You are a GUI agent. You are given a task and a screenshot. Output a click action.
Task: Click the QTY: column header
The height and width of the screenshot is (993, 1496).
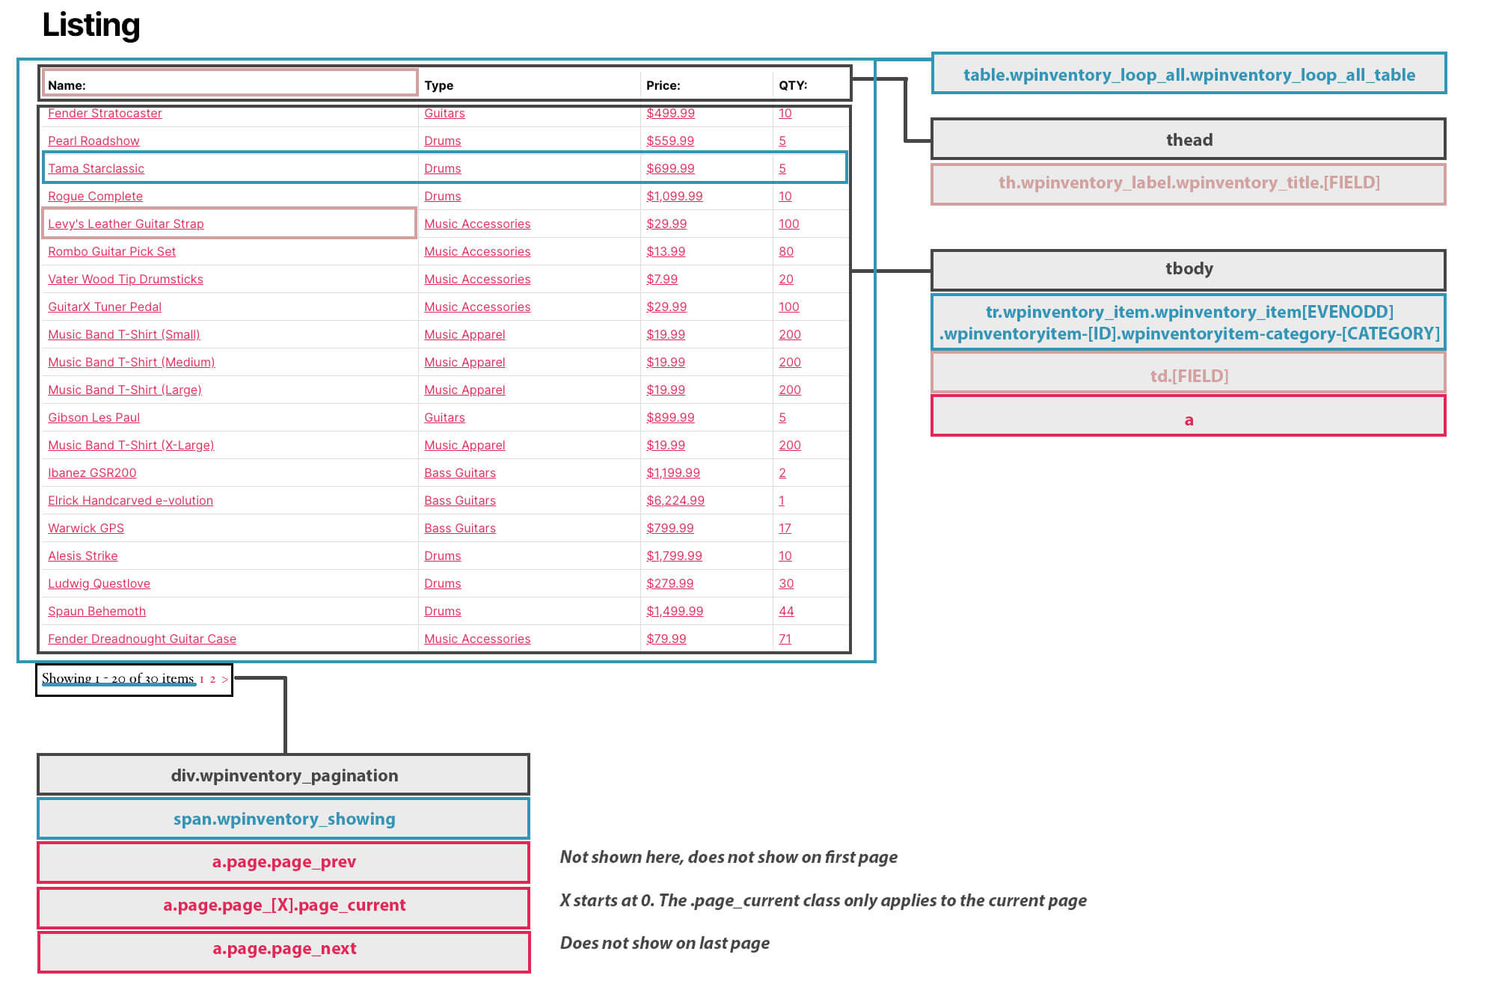coord(793,85)
